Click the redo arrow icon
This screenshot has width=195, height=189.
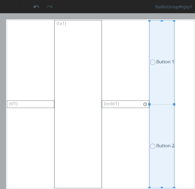click(50, 7)
